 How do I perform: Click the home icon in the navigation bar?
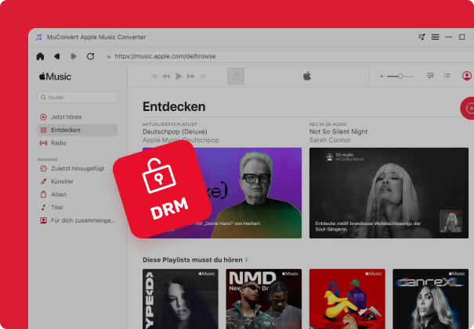(40, 56)
